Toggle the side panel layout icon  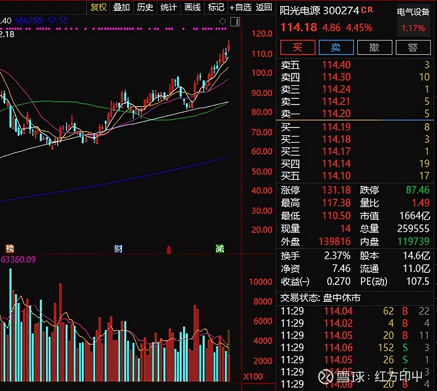(235, 21)
